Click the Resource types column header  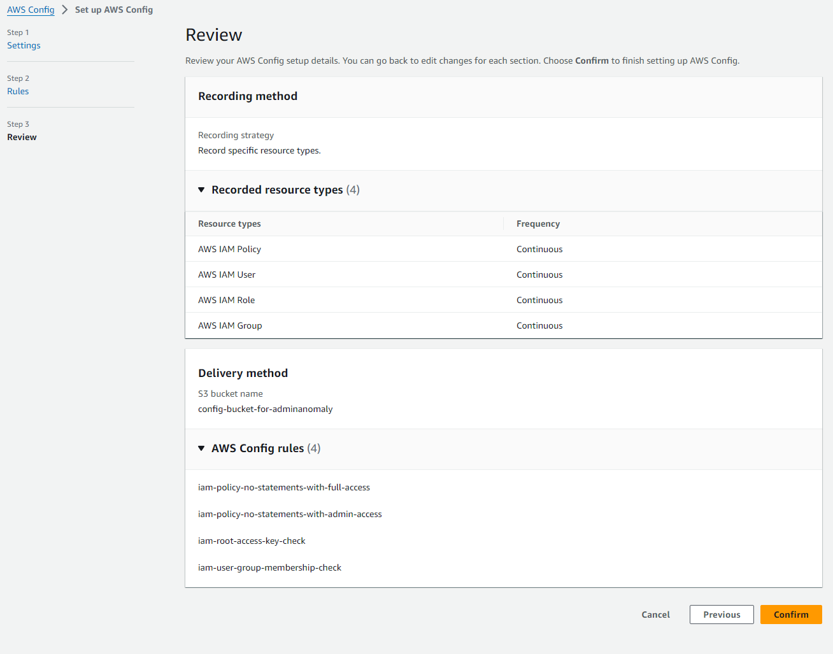(x=229, y=224)
